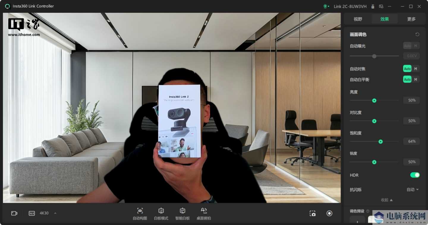Enable 桌面俯拍 desk view mode
The height and width of the screenshot is (225, 428).
(204, 214)
